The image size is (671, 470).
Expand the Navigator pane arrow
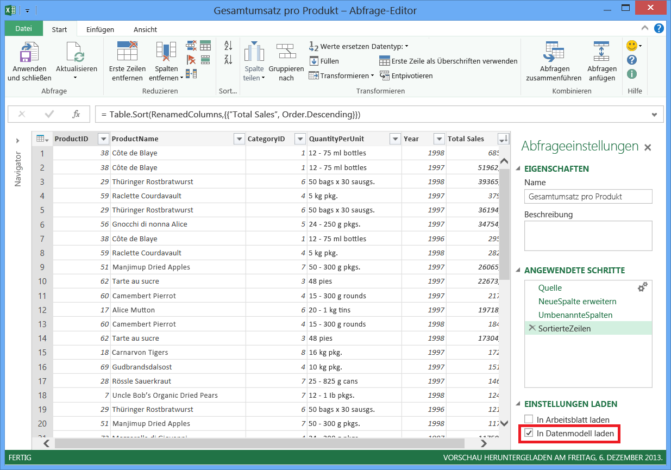pyautogui.click(x=18, y=141)
